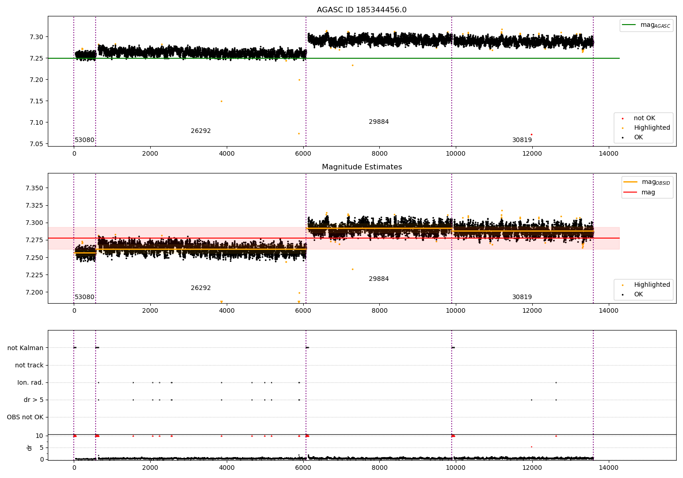Click the 26292 label in Magnitude Estimates plot

pos(201,288)
